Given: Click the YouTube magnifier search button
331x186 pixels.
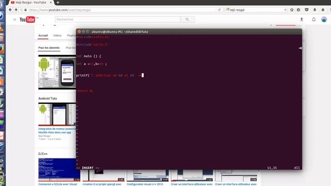Looking at the screenshot, I should coord(187,20).
